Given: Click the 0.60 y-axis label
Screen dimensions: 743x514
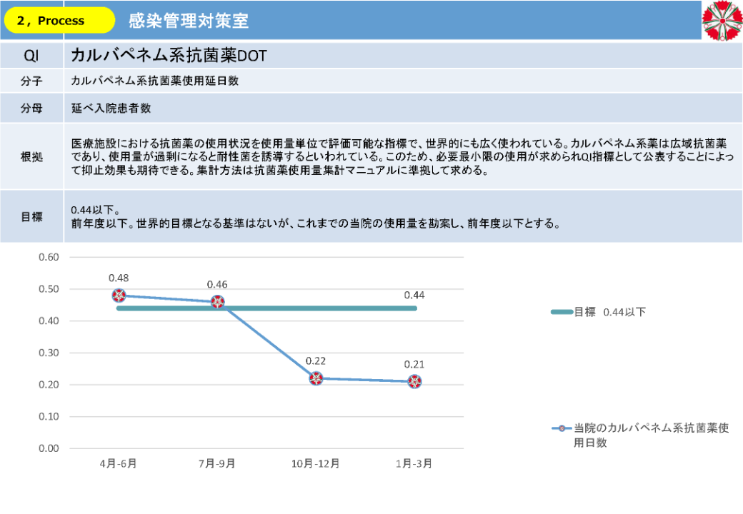Looking at the screenshot, I should coord(49,257).
